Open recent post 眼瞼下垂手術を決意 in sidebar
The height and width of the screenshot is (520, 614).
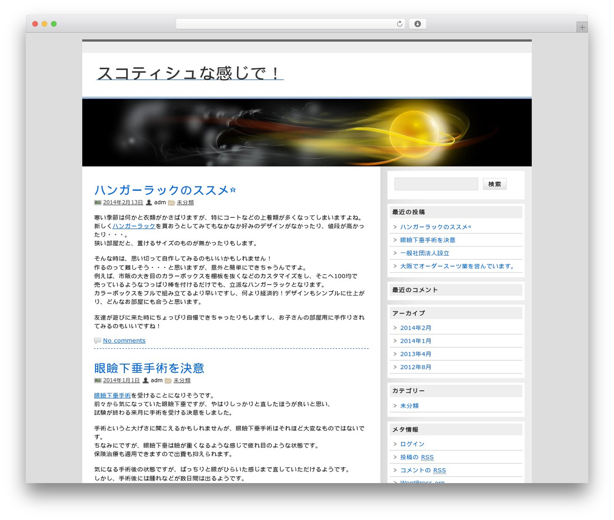click(428, 240)
